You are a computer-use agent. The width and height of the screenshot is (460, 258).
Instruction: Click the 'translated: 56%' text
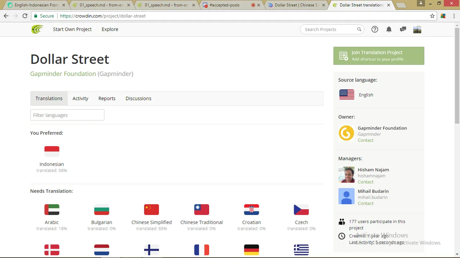tap(52, 171)
